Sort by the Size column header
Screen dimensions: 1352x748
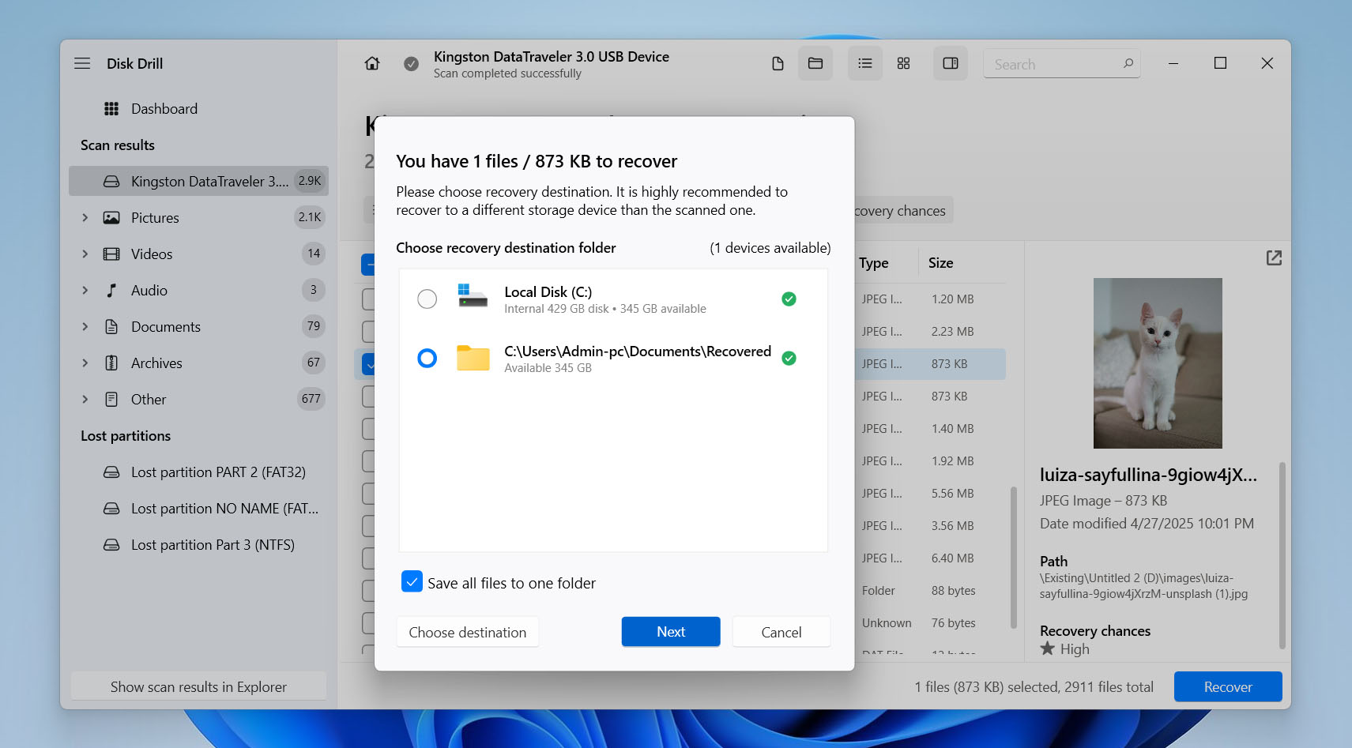pos(940,263)
